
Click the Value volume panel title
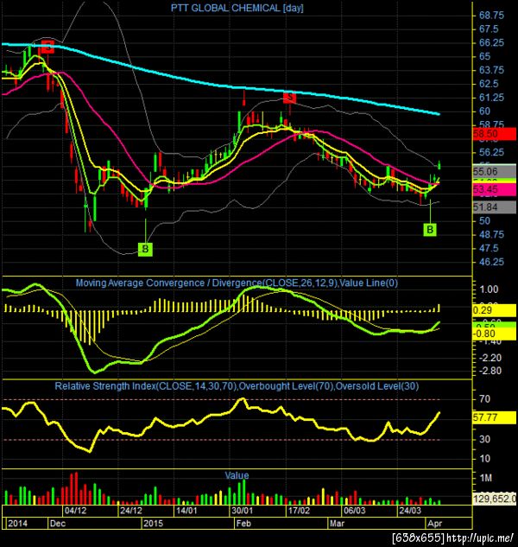(x=237, y=475)
